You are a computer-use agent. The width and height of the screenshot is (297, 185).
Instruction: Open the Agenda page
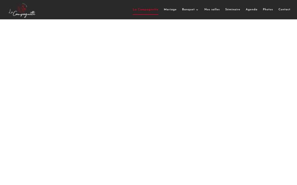click(251, 9)
